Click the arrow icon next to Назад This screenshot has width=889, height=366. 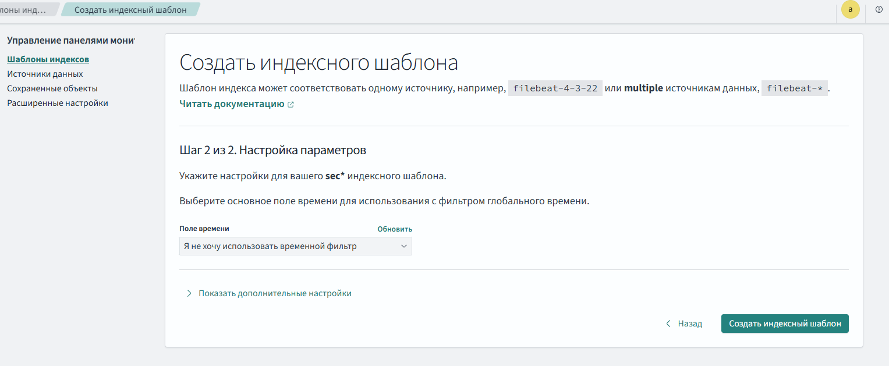point(668,324)
